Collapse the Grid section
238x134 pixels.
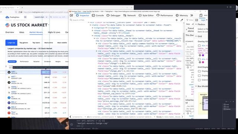(196, 36)
